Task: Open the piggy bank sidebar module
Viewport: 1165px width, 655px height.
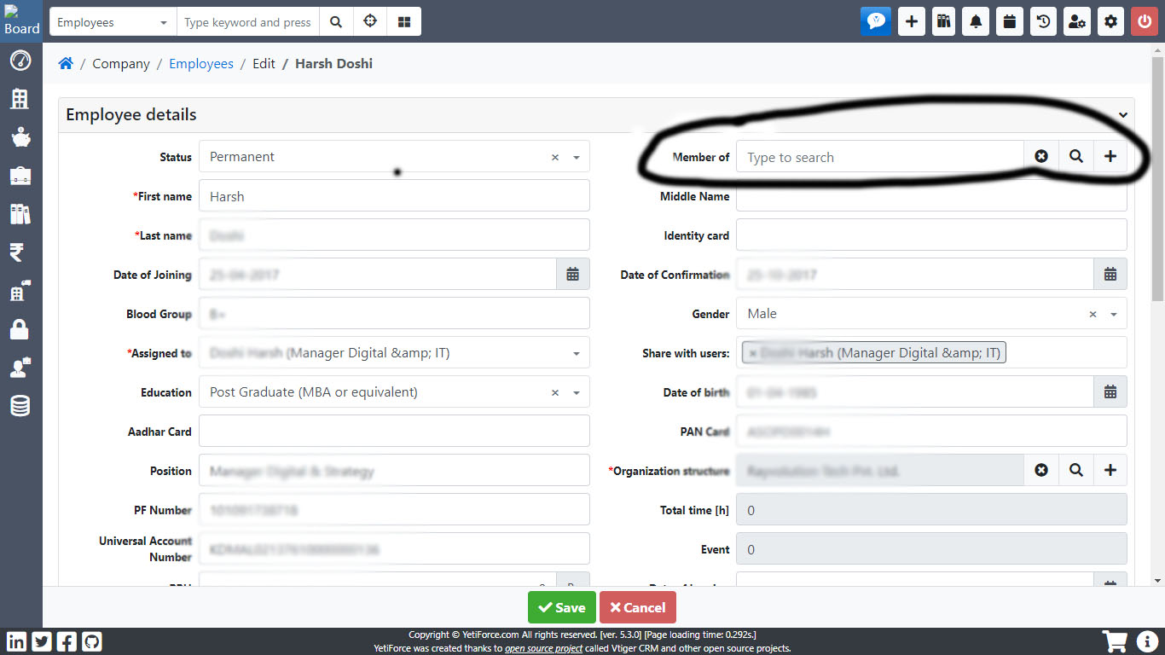Action: point(20,136)
